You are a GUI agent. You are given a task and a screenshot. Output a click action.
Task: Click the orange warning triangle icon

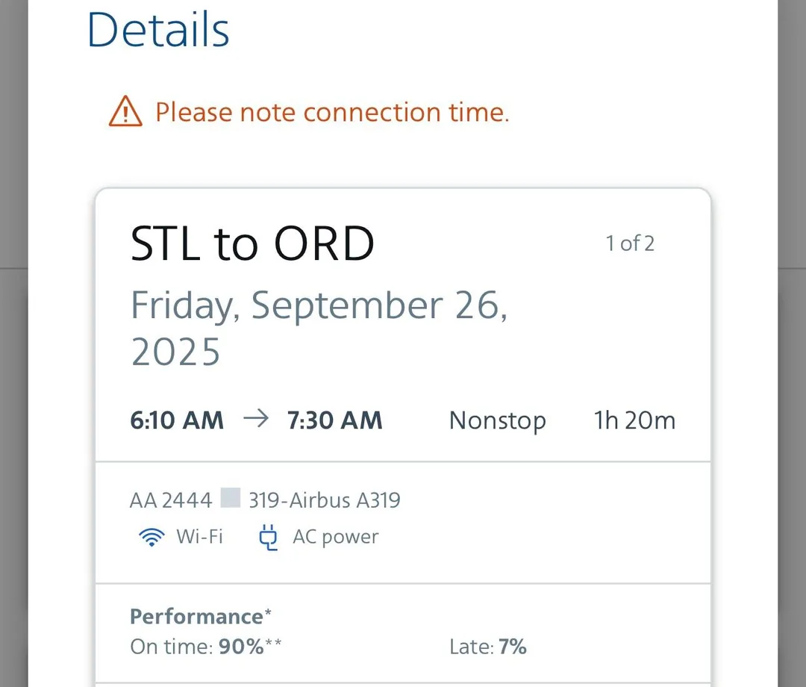125,112
